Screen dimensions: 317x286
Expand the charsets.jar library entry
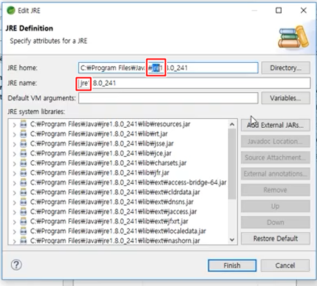pos(15,164)
